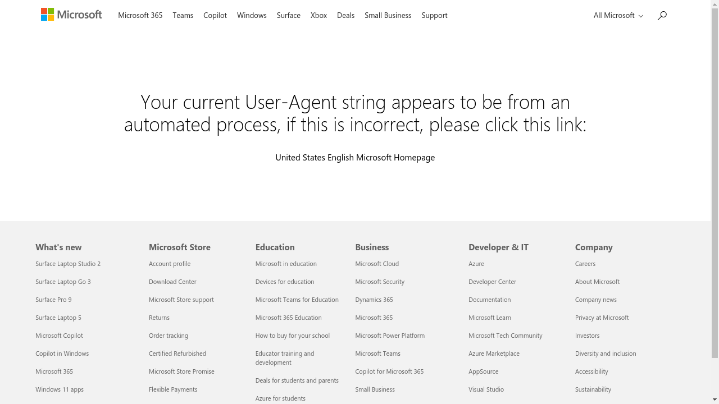This screenshot has height=404, width=719.
Task: Click the Support navigation link
Action: pos(434,16)
